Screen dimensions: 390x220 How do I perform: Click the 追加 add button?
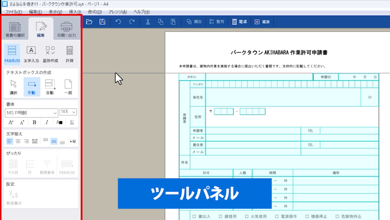262,22
